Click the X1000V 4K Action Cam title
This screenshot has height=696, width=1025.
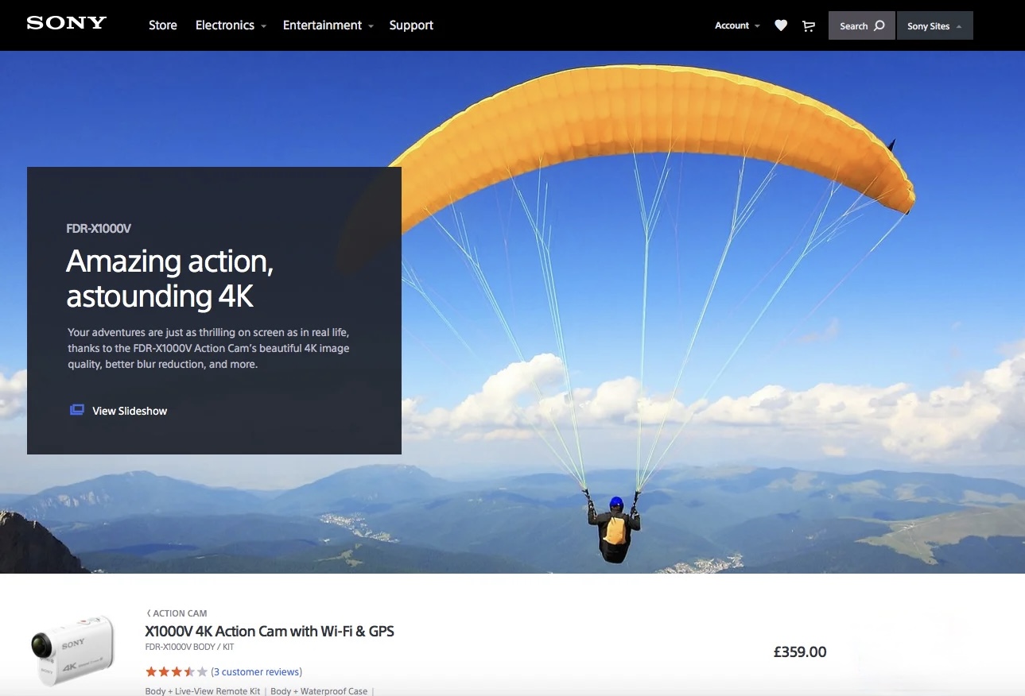coord(270,632)
